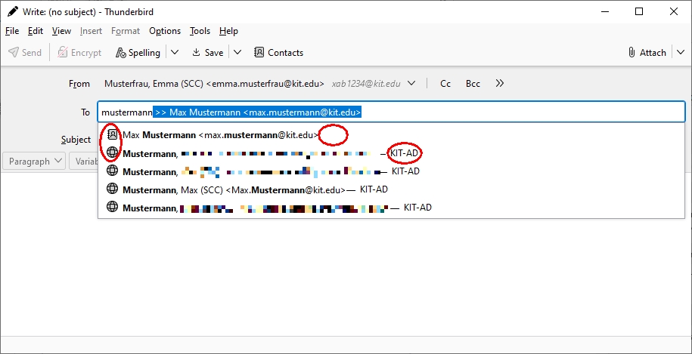Open the Edit menu
Image resolution: width=692 pixels, height=354 pixels.
(36, 31)
